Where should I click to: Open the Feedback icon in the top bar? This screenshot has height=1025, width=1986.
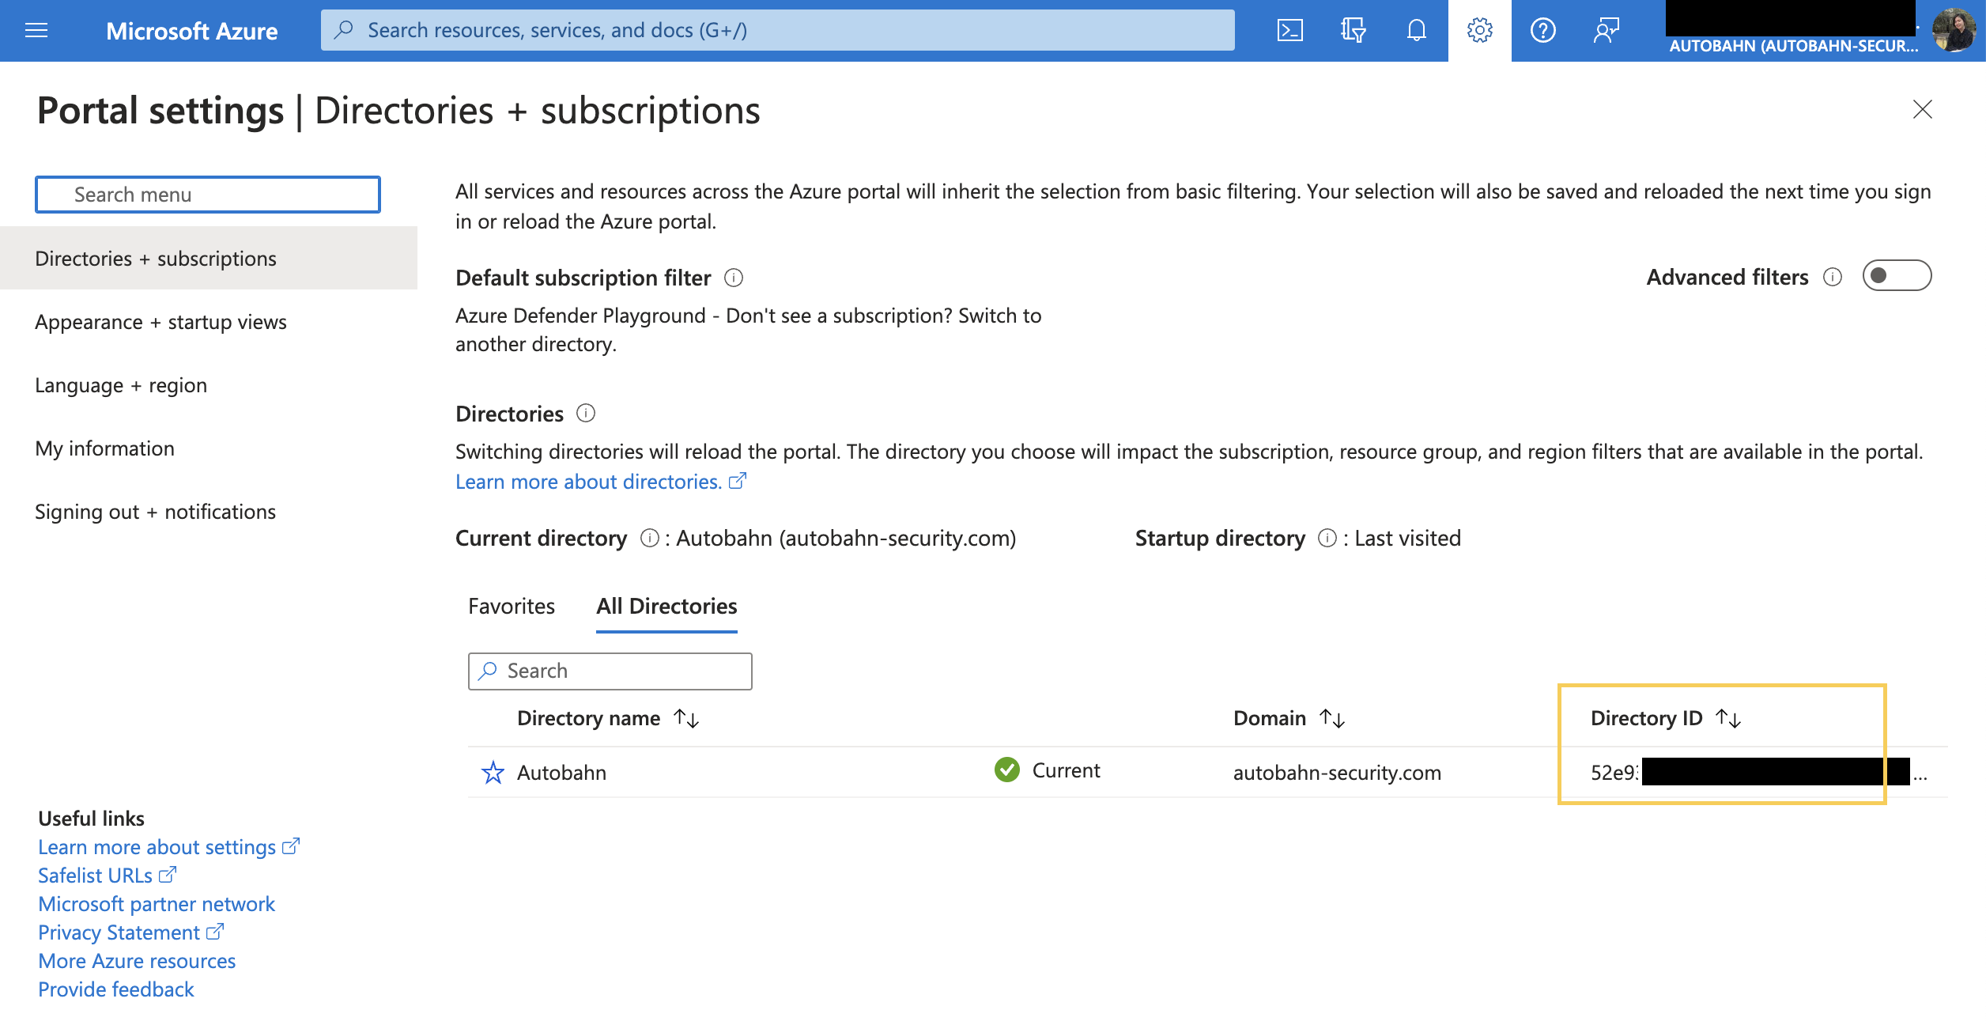(1606, 31)
